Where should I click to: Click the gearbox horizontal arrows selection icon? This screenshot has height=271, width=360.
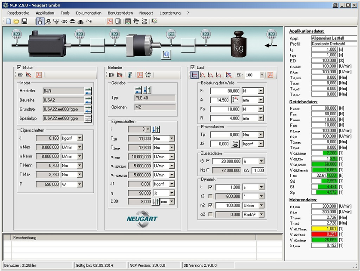click(138, 90)
